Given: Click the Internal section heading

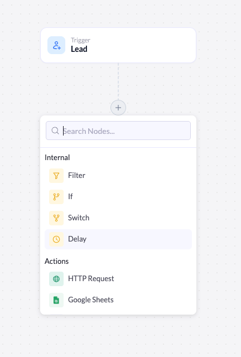Looking at the screenshot, I should pos(57,157).
